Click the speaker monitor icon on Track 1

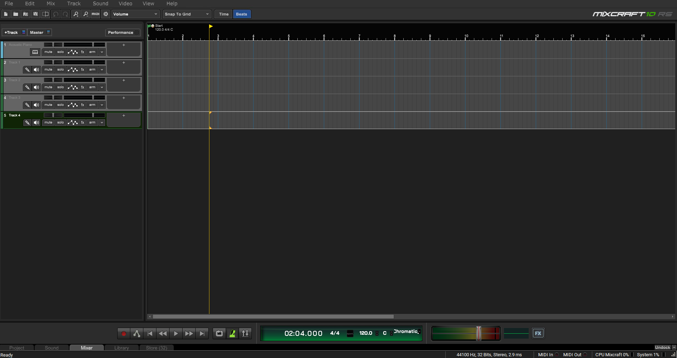[36, 69]
